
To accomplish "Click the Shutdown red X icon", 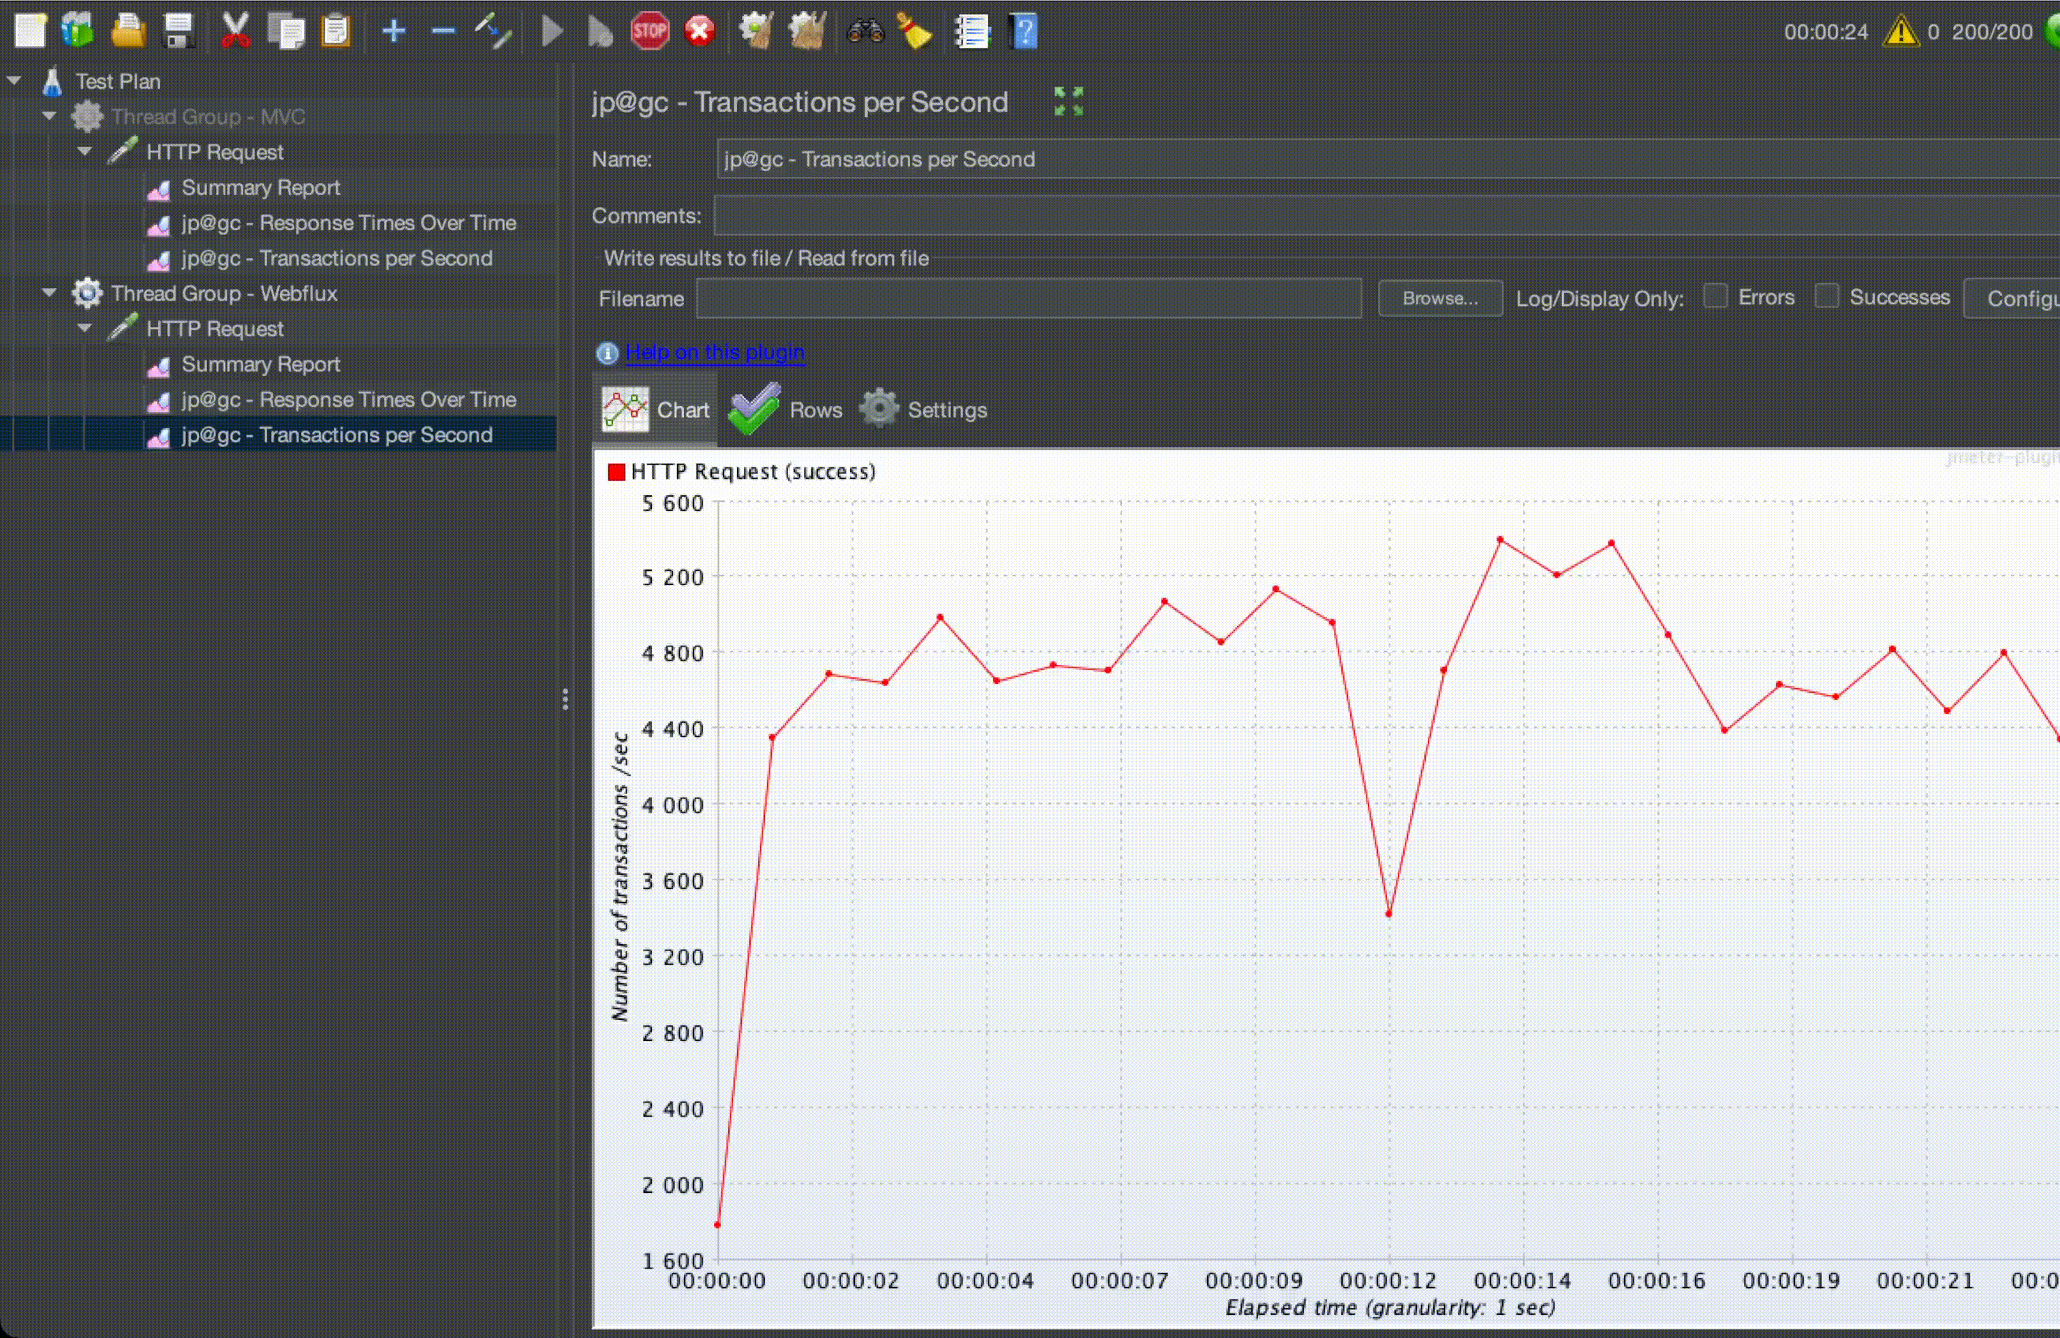I will pos(700,32).
